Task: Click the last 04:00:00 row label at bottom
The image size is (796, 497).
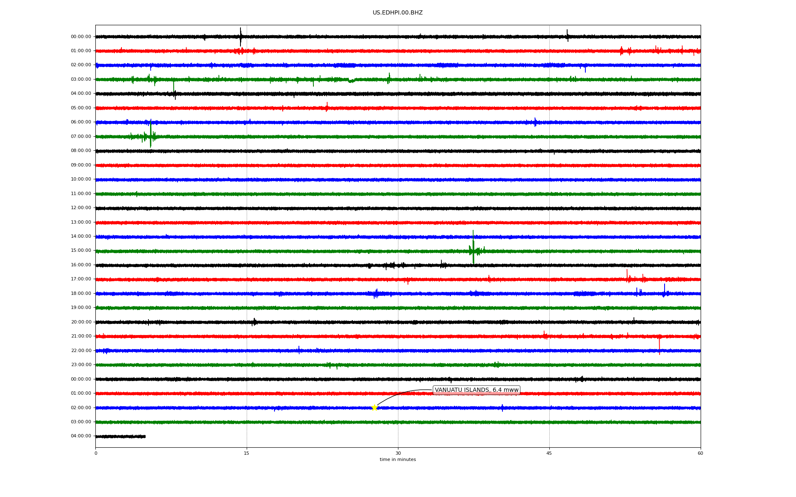Action: 81,436
